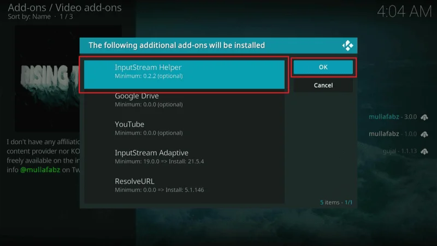
Task: Click the OK button
Action: click(x=323, y=67)
